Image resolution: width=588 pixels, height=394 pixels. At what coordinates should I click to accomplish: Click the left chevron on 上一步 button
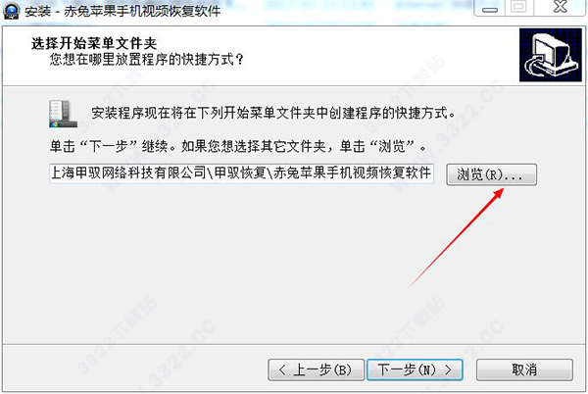tap(283, 370)
